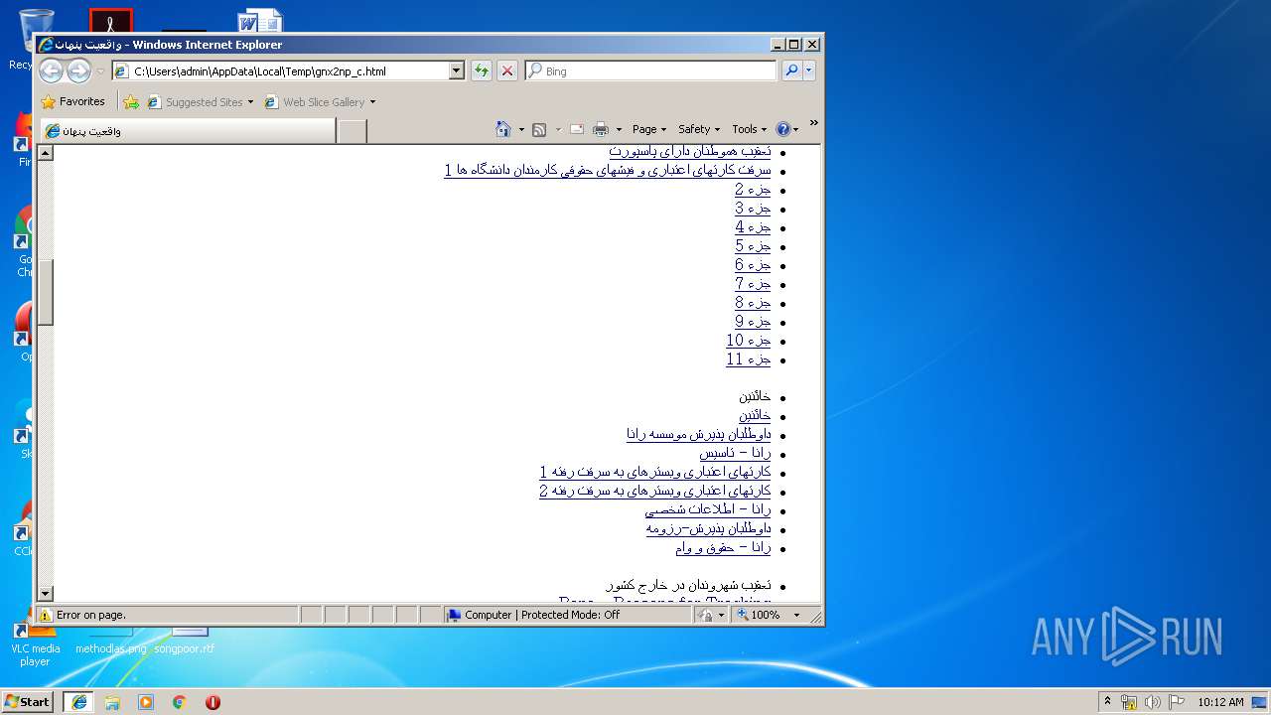
Task: Open the Web Slice Gallery link
Action: pos(320,101)
